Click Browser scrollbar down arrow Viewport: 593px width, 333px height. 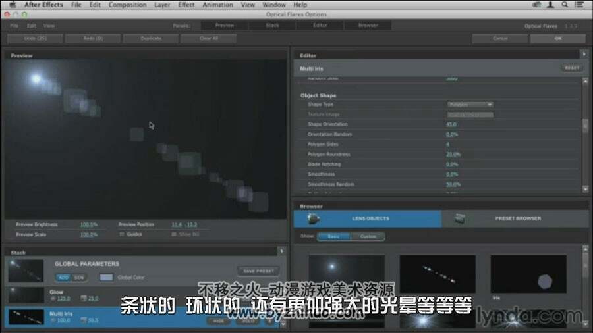(585, 324)
